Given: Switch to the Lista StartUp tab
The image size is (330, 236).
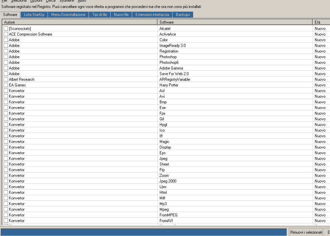Looking at the screenshot, I should click(34, 15).
